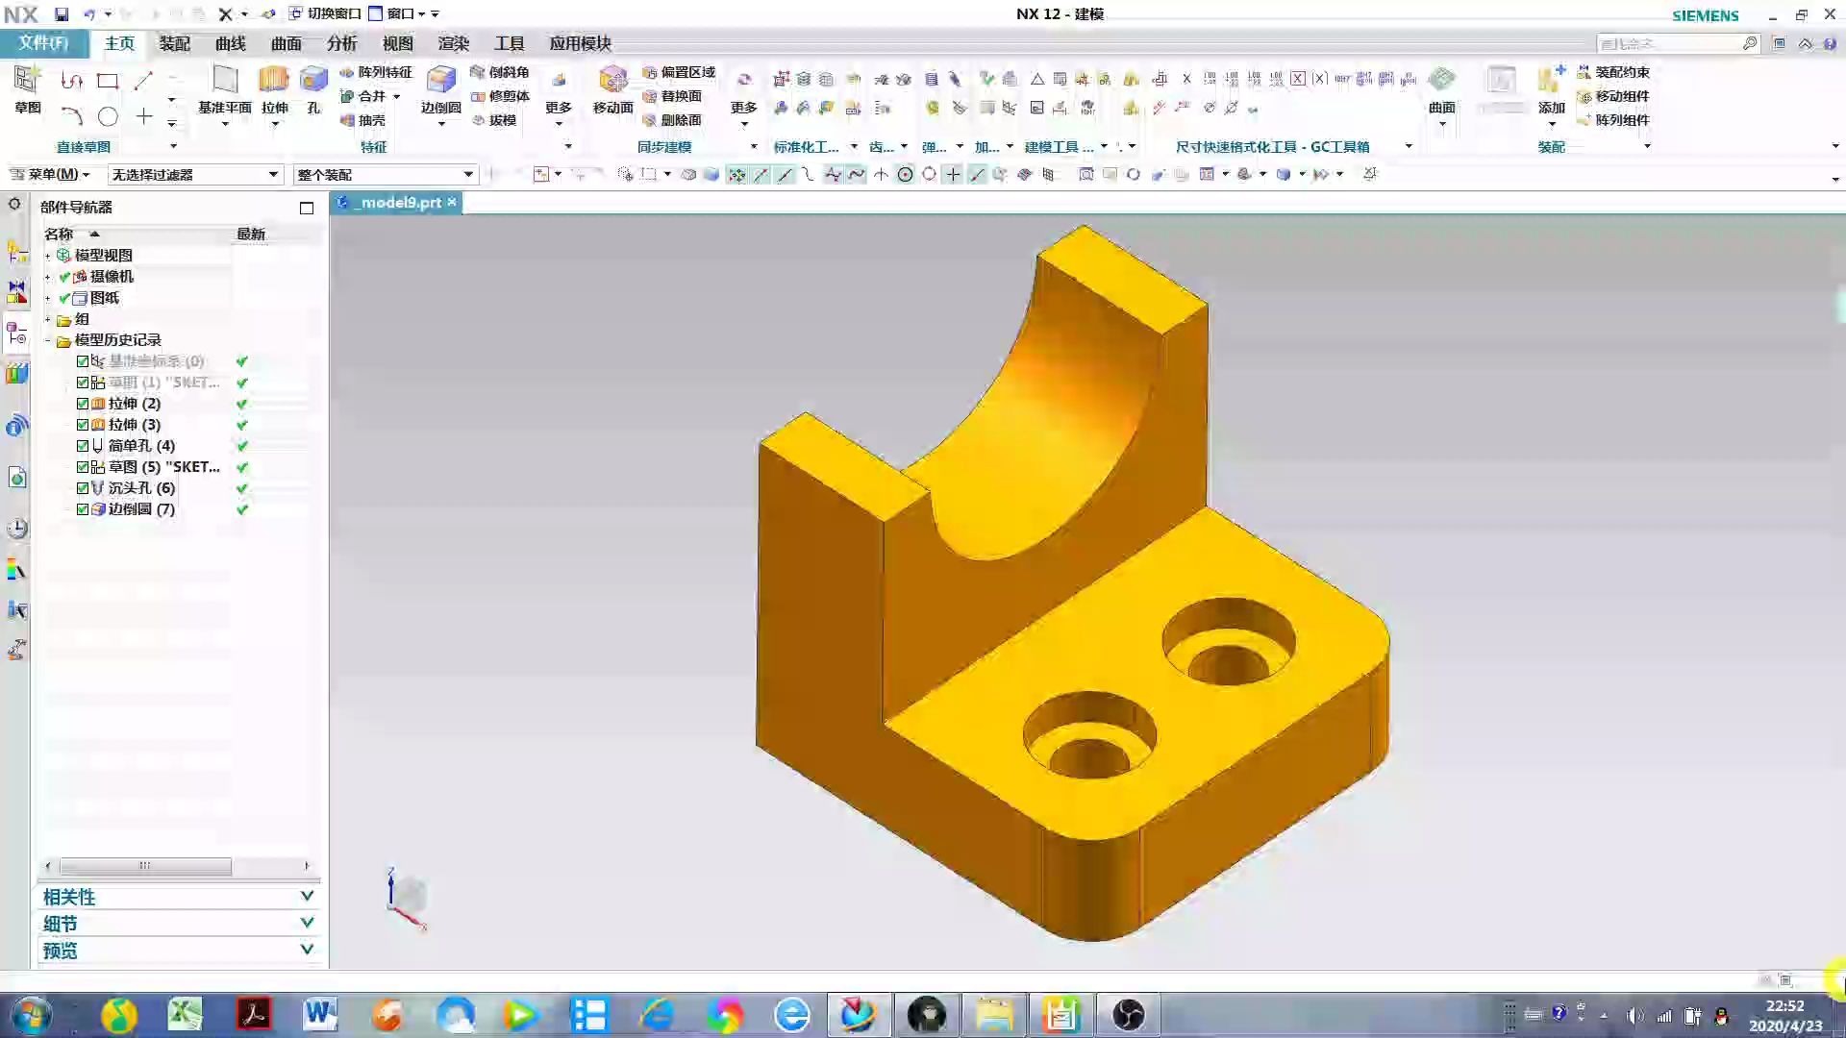Open the 文件(F) file menu button
The image size is (1846, 1038).
tap(43, 43)
